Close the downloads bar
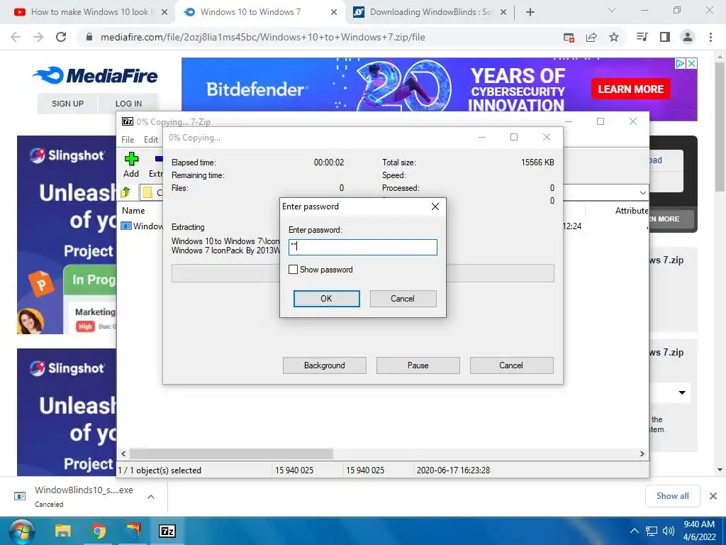The height and width of the screenshot is (545, 726). tap(713, 496)
